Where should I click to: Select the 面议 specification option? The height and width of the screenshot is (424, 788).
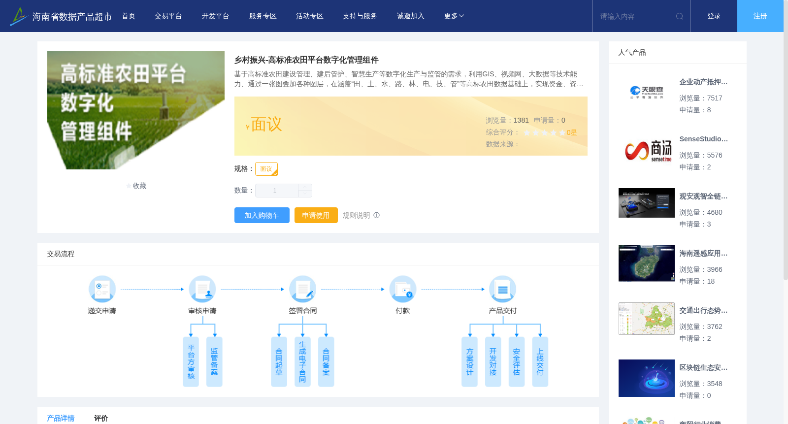(266, 169)
